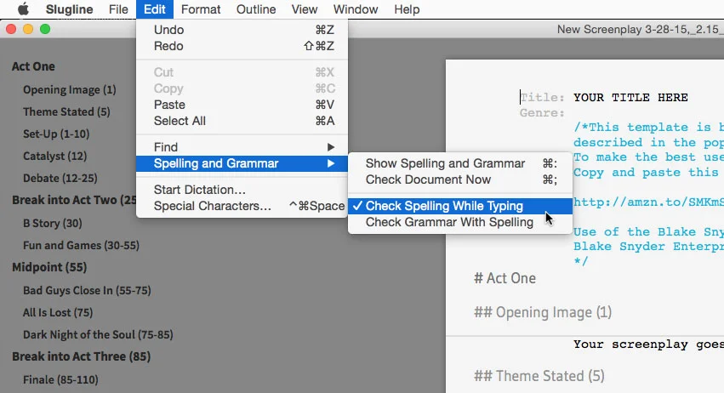Choose Paste from the Edit menu
This screenshot has width=724, height=393.
pyautogui.click(x=242, y=105)
